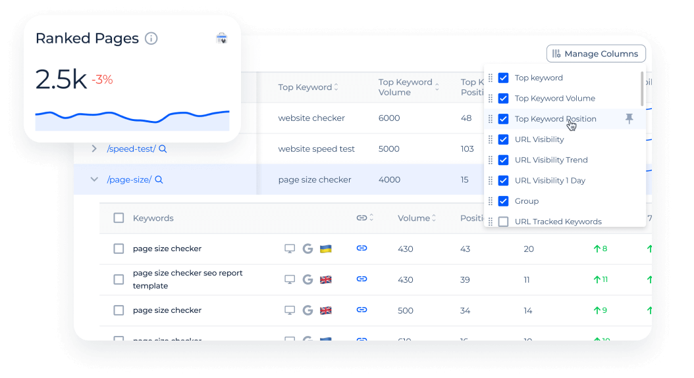Image resolution: width=694 pixels, height=378 pixels.
Task: Click the -3% change value
Action: [102, 80]
